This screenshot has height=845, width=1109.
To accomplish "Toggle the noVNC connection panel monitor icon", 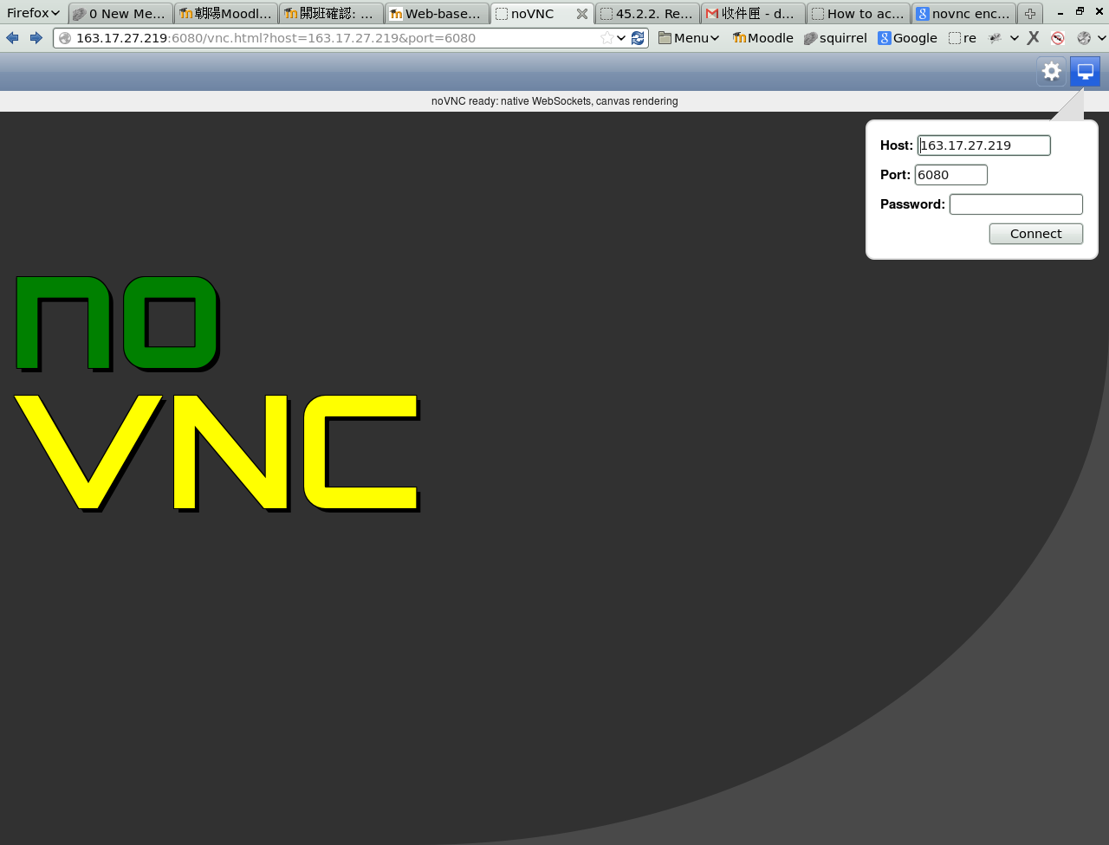I will click(1085, 72).
